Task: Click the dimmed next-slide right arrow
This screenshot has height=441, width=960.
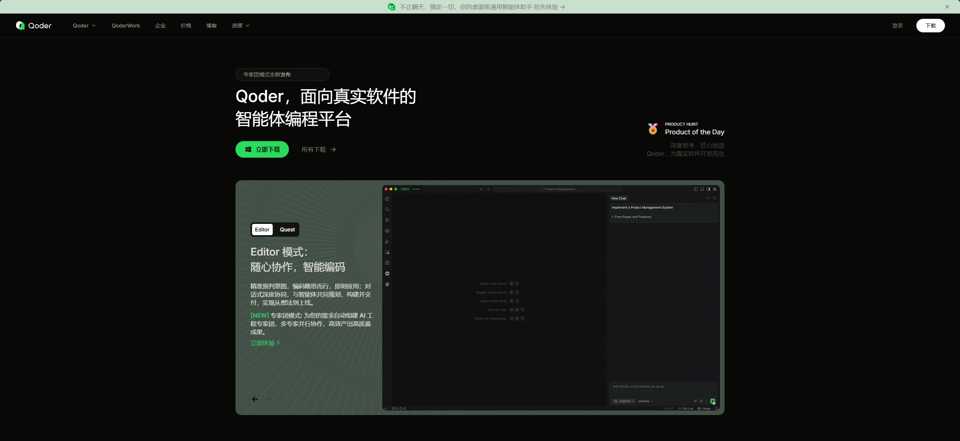Action: [268, 399]
